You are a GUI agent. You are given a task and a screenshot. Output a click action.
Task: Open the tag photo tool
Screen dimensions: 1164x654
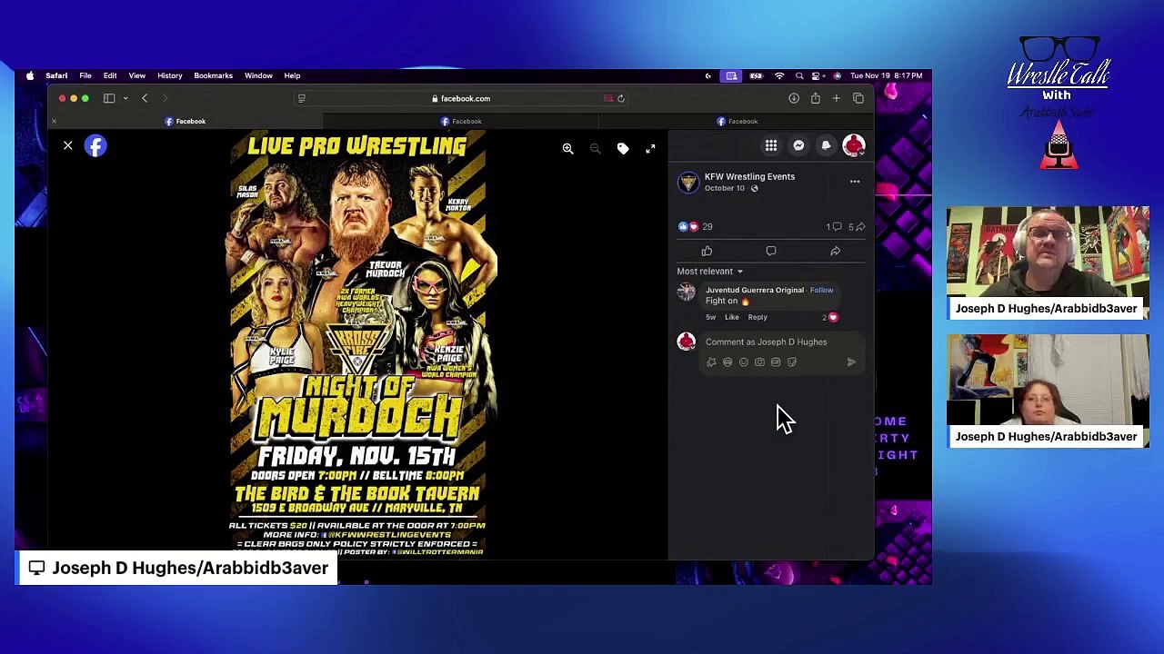pyautogui.click(x=623, y=148)
